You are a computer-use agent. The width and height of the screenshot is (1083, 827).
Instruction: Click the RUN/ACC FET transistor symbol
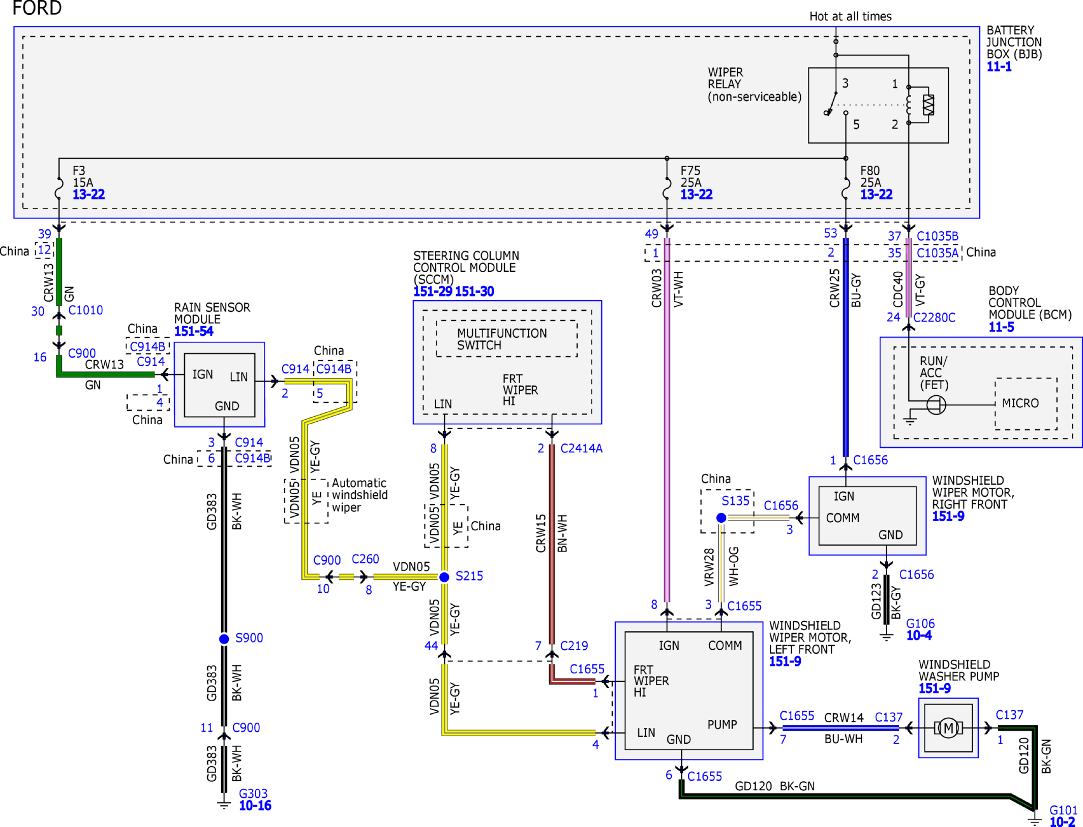click(936, 405)
